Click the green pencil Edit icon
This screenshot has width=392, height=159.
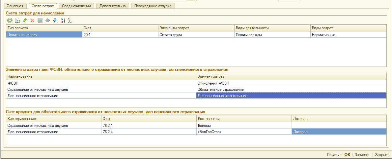[x=25, y=20]
